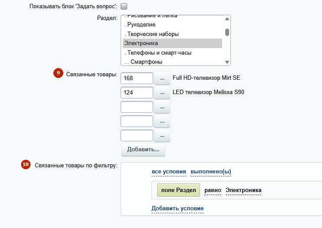Image resolution: width=322 pixels, height=228 pixels.
Task: Click the red hint badge number 9
Action: coord(58,74)
